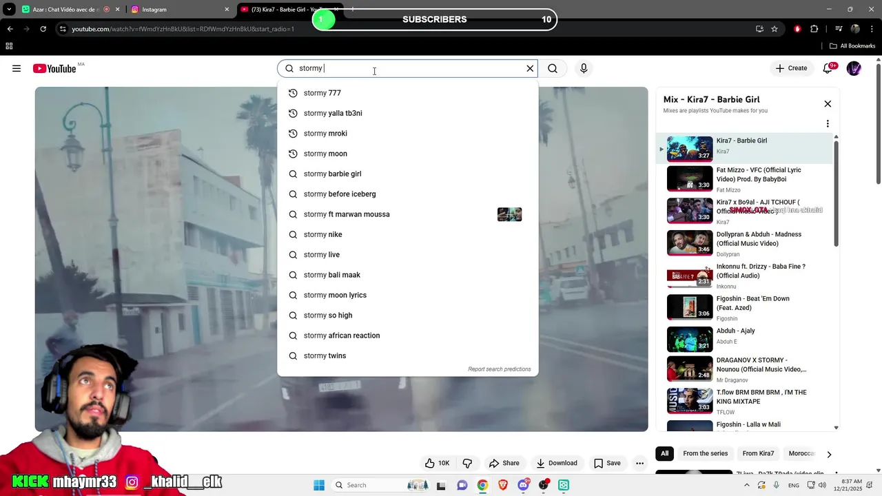Show hidden system tray icons
Image resolution: width=882 pixels, height=496 pixels.
tap(746, 485)
